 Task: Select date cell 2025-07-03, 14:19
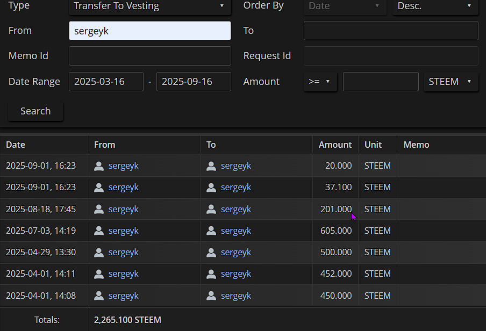pos(41,231)
